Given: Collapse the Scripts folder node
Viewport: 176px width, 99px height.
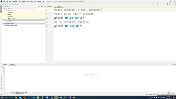Looking at the screenshot, I should pos(7,16).
